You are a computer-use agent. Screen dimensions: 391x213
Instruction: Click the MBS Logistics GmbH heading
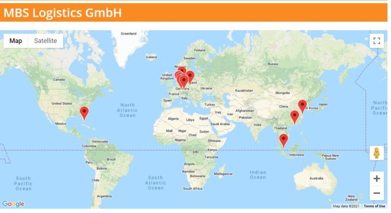pos(63,13)
